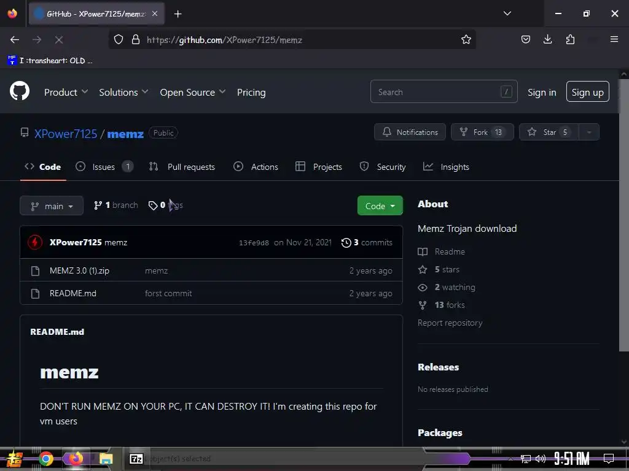View the 5 stars stargazers link
Screen dimensions: 629x471
439,270
